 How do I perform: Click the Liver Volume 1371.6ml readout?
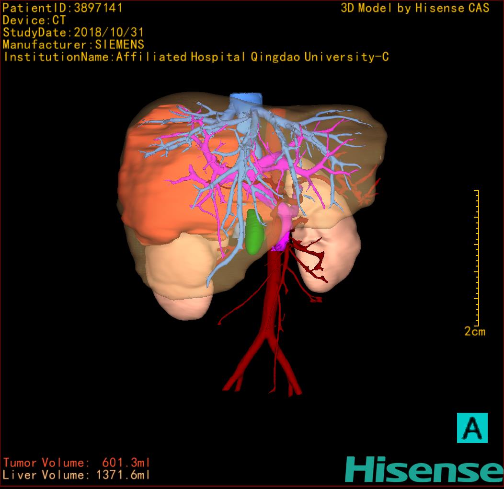coord(76,475)
